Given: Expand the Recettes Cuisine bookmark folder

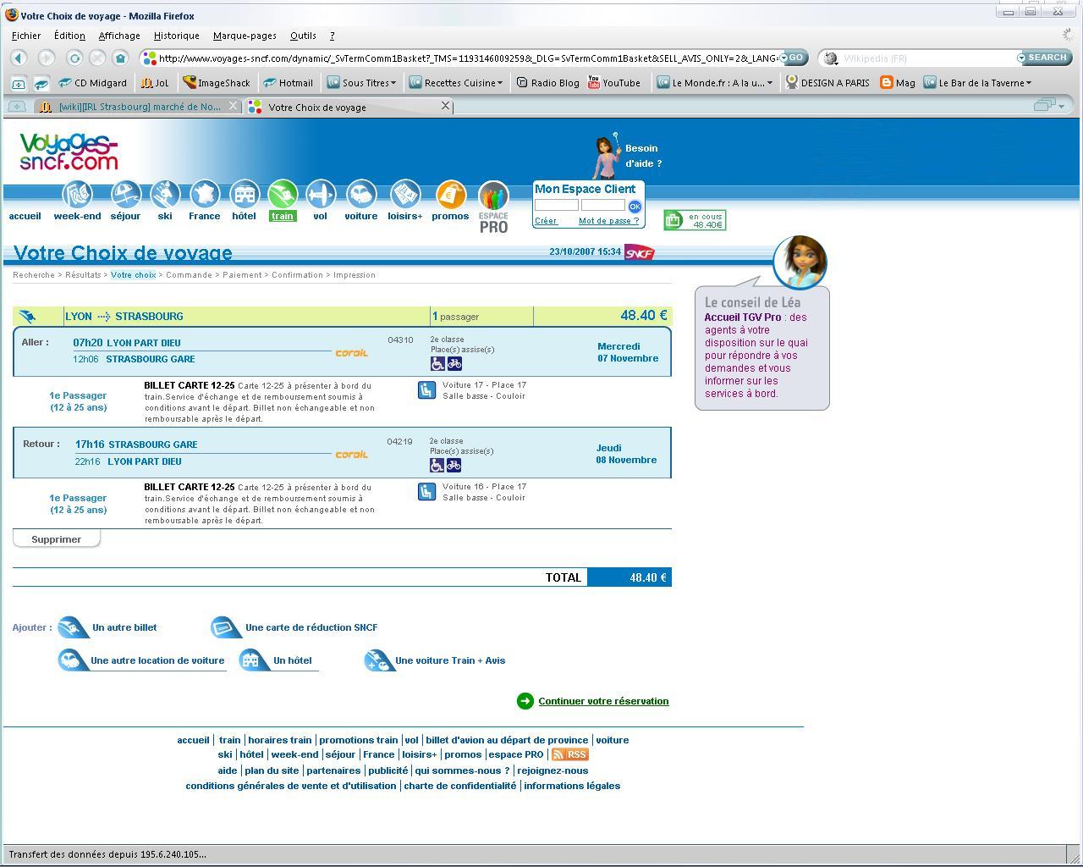Looking at the screenshot, I should pos(456,83).
